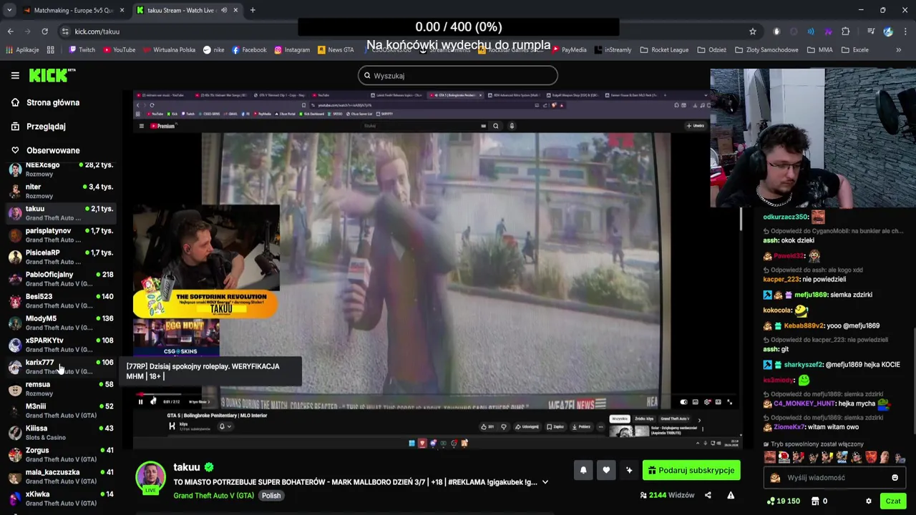Open stream theatre mode icon in player
Image resolution: width=916 pixels, height=515 pixels.
click(718, 402)
